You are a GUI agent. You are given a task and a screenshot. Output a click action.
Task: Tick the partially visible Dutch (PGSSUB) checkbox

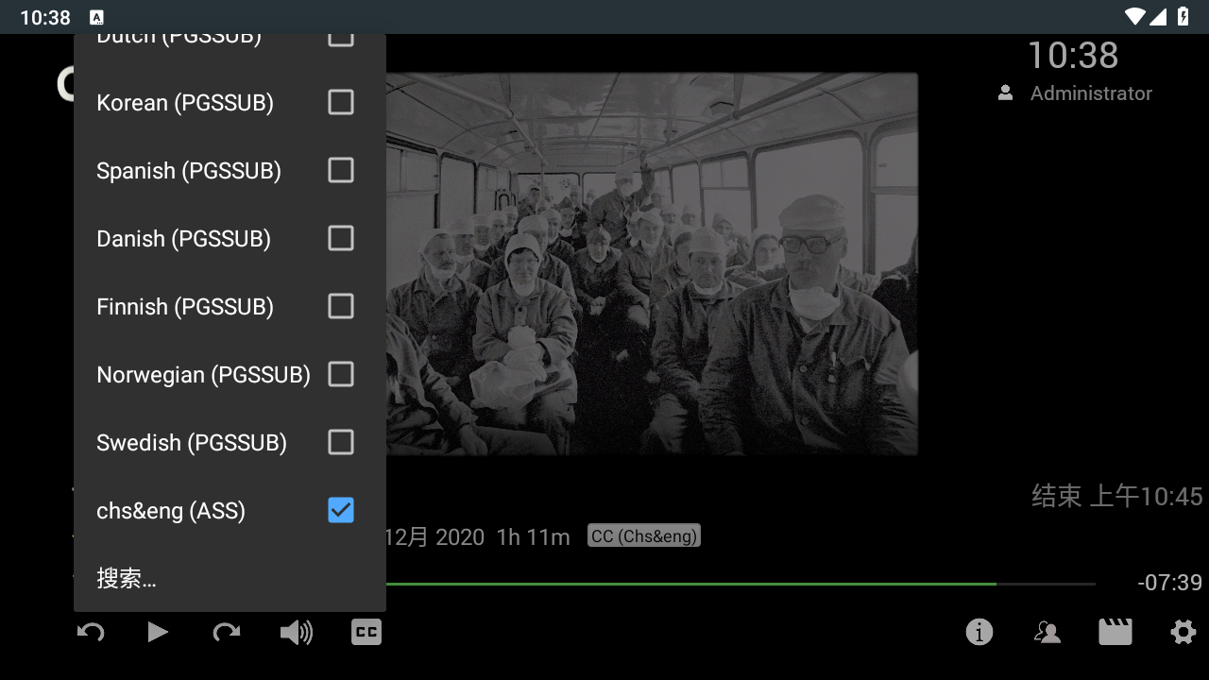(341, 41)
